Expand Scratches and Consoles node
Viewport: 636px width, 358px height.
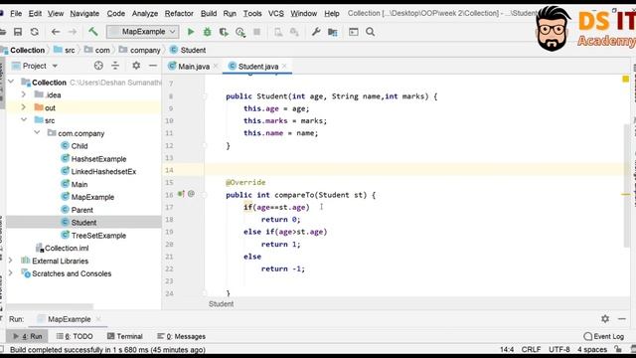point(11,273)
